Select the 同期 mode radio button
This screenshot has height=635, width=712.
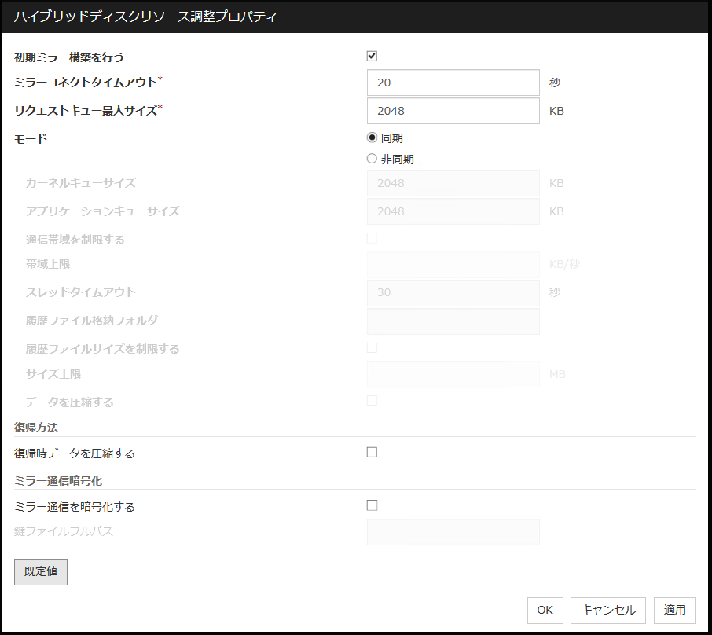point(372,138)
